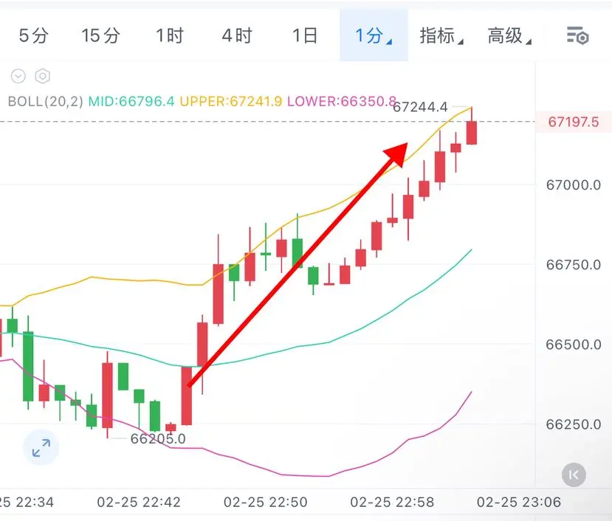This screenshot has height=521, width=612.
Task: Click the high marker 67244.4
Action: click(420, 107)
